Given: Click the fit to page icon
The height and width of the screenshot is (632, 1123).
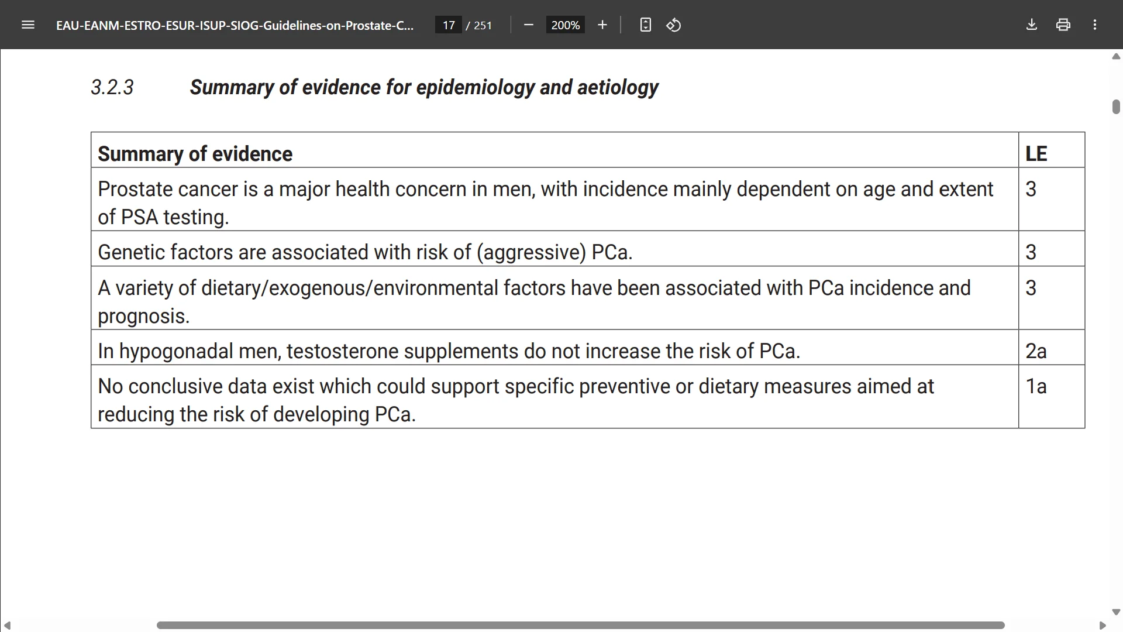Looking at the screenshot, I should [645, 25].
